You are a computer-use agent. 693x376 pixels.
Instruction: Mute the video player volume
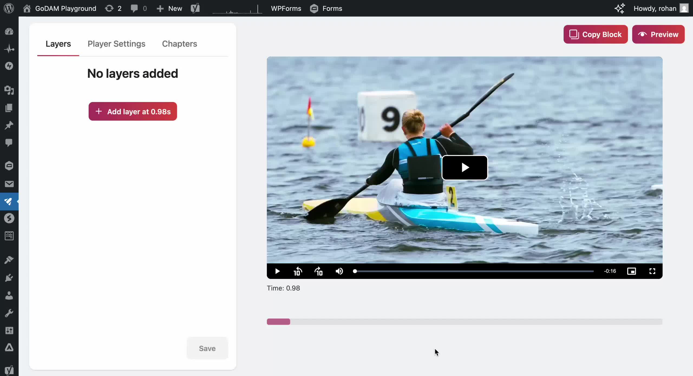(339, 271)
